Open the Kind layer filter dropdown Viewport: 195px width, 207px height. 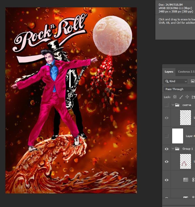[x=175, y=81]
